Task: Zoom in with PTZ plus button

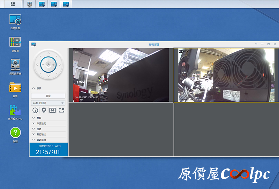Action: point(54,65)
